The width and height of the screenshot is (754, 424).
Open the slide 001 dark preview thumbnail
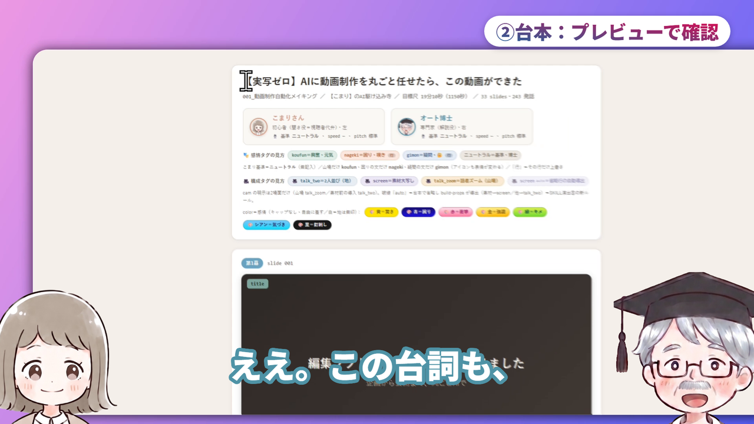coord(416,344)
